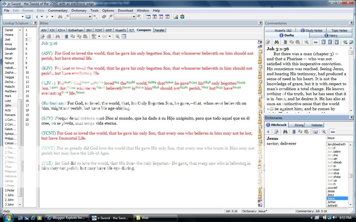Viewport: 356px width, 222px height.
Task: Open the God highlight dropdown in Bibles toolbar
Action: (x=110, y=36)
